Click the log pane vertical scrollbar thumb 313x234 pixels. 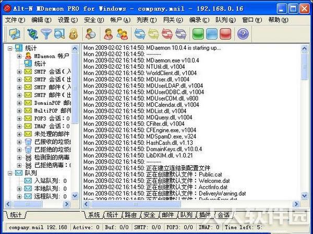(305, 66)
